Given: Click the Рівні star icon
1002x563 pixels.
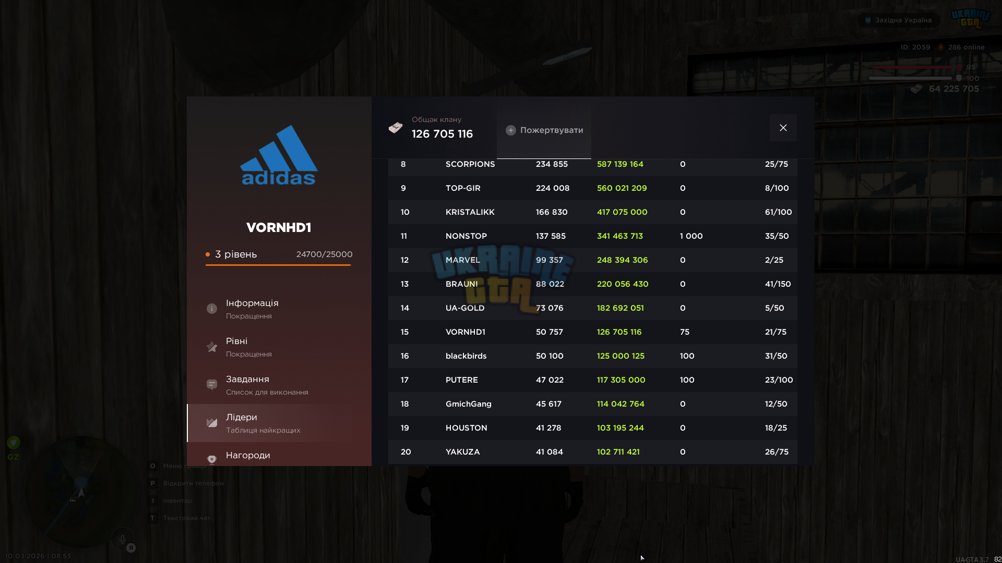Looking at the screenshot, I should (211, 347).
